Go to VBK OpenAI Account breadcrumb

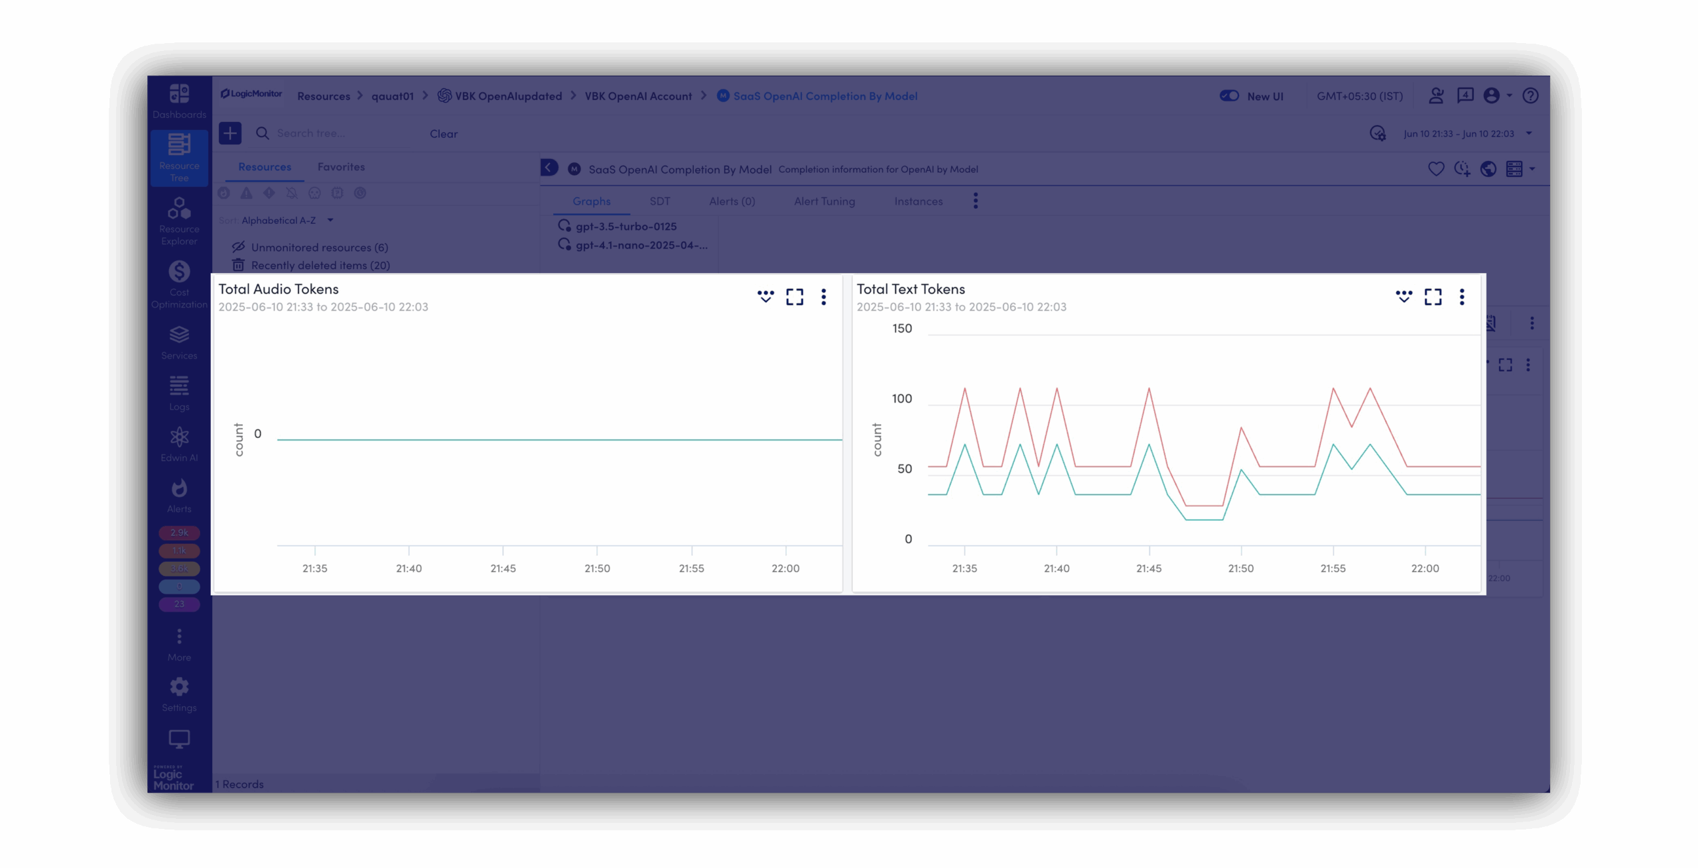(x=638, y=96)
